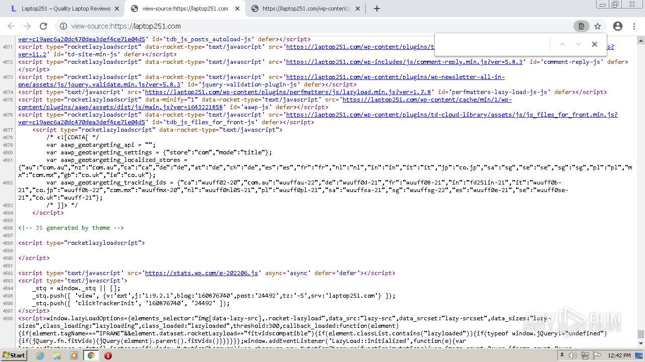This screenshot has width=645, height=362.
Task: Jump to next find result arrow
Action: (578, 44)
